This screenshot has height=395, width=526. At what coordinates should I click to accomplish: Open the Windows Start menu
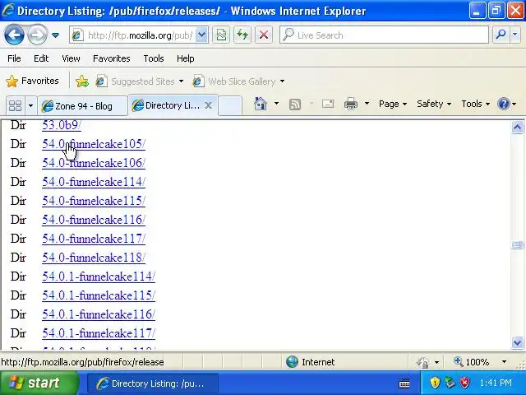click(39, 383)
